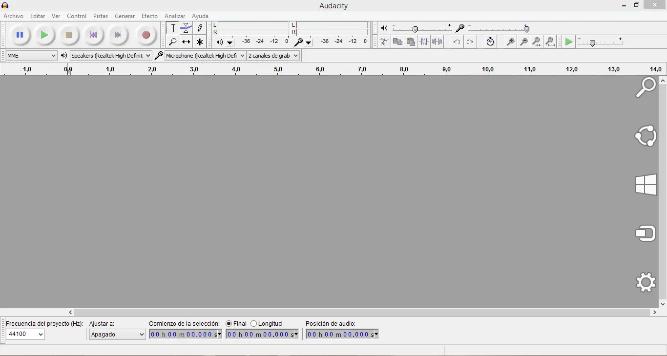Viewport: 667px width, 356px height.
Task: Select the 'Final' radio button
Action: click(229, 324)
